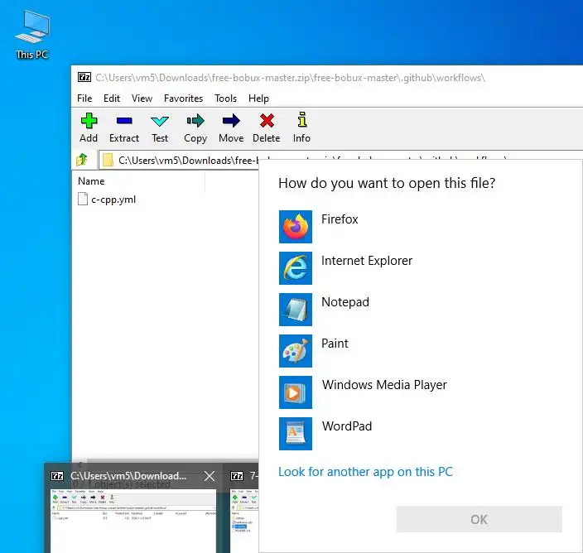Close the taskbar window preview
Screen dimensions: 583x553
(x=210, y=476)
